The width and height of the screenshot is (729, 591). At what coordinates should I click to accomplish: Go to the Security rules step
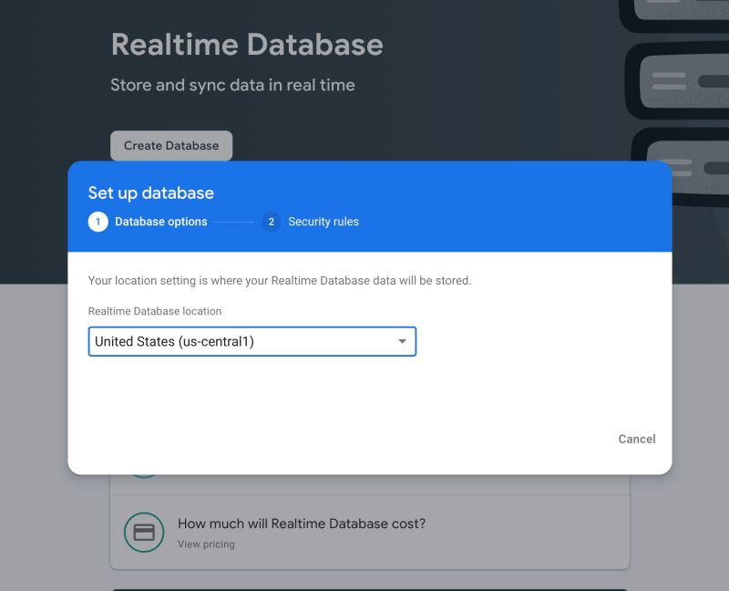[x=323, y=221]
